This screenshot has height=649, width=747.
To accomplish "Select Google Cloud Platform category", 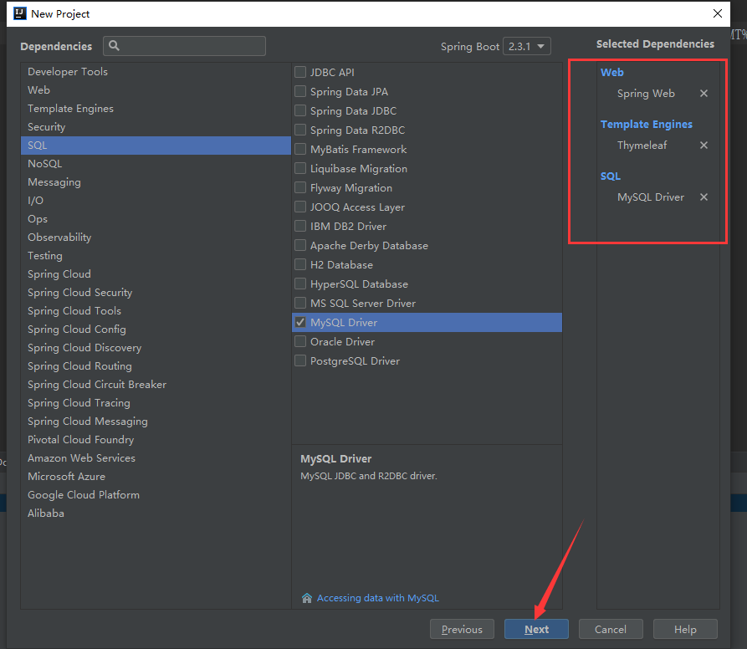I will tap(156, 495).
